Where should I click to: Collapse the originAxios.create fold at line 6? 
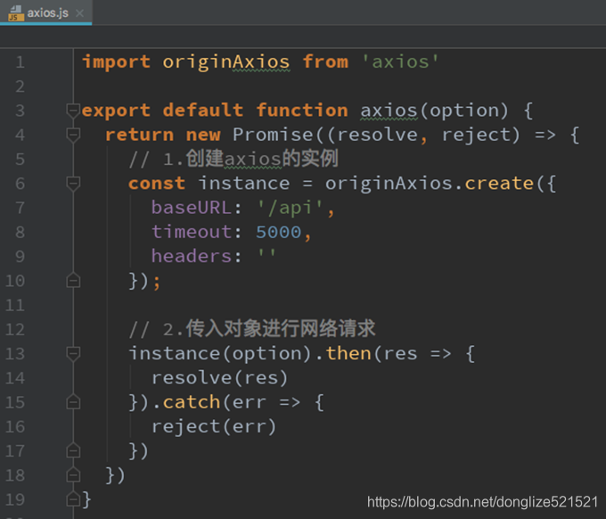[x=73, y=184]
